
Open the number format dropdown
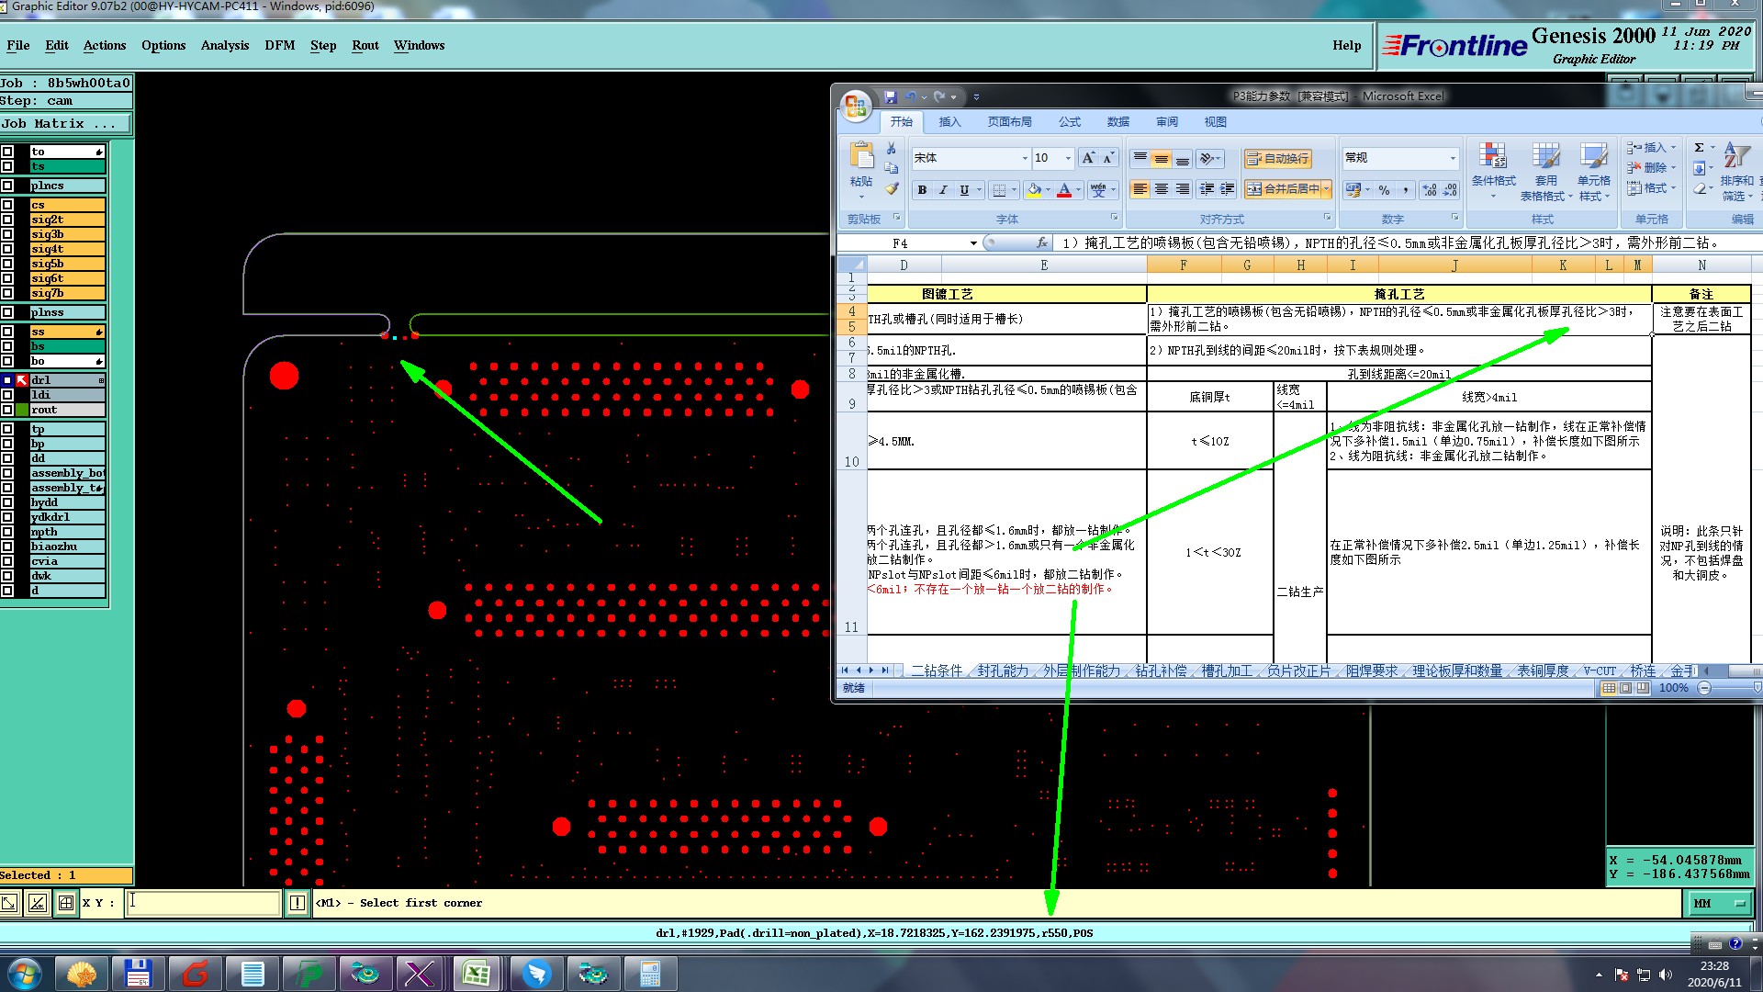[x=1452, y=158]
